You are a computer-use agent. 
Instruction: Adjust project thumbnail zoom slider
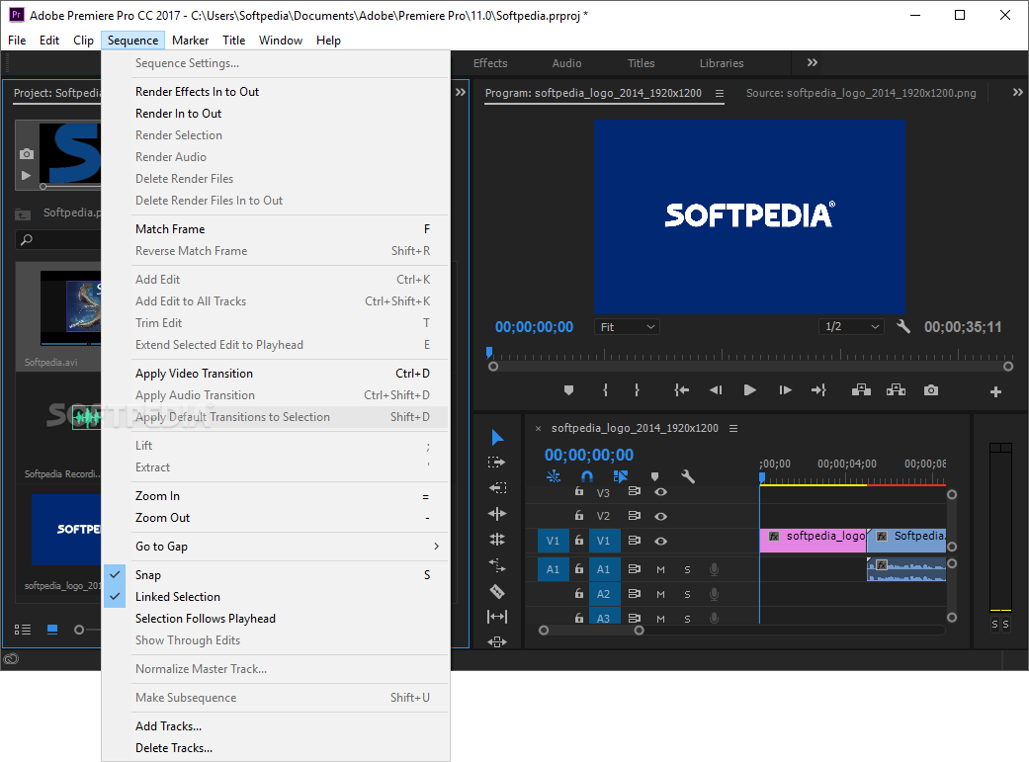tap(79, 630)
